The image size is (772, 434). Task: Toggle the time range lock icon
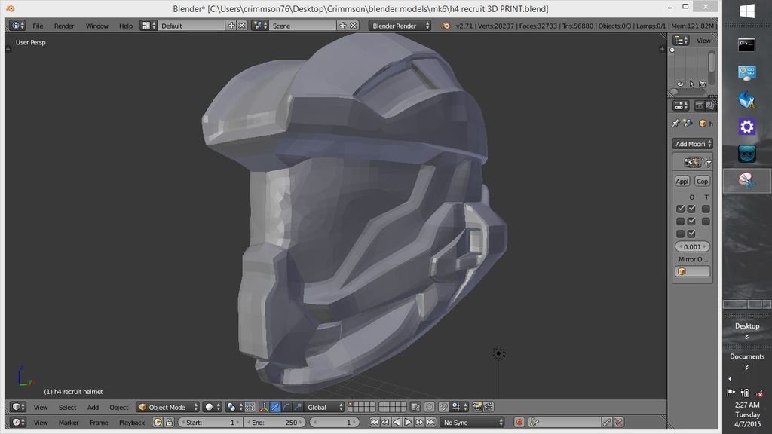169,422
